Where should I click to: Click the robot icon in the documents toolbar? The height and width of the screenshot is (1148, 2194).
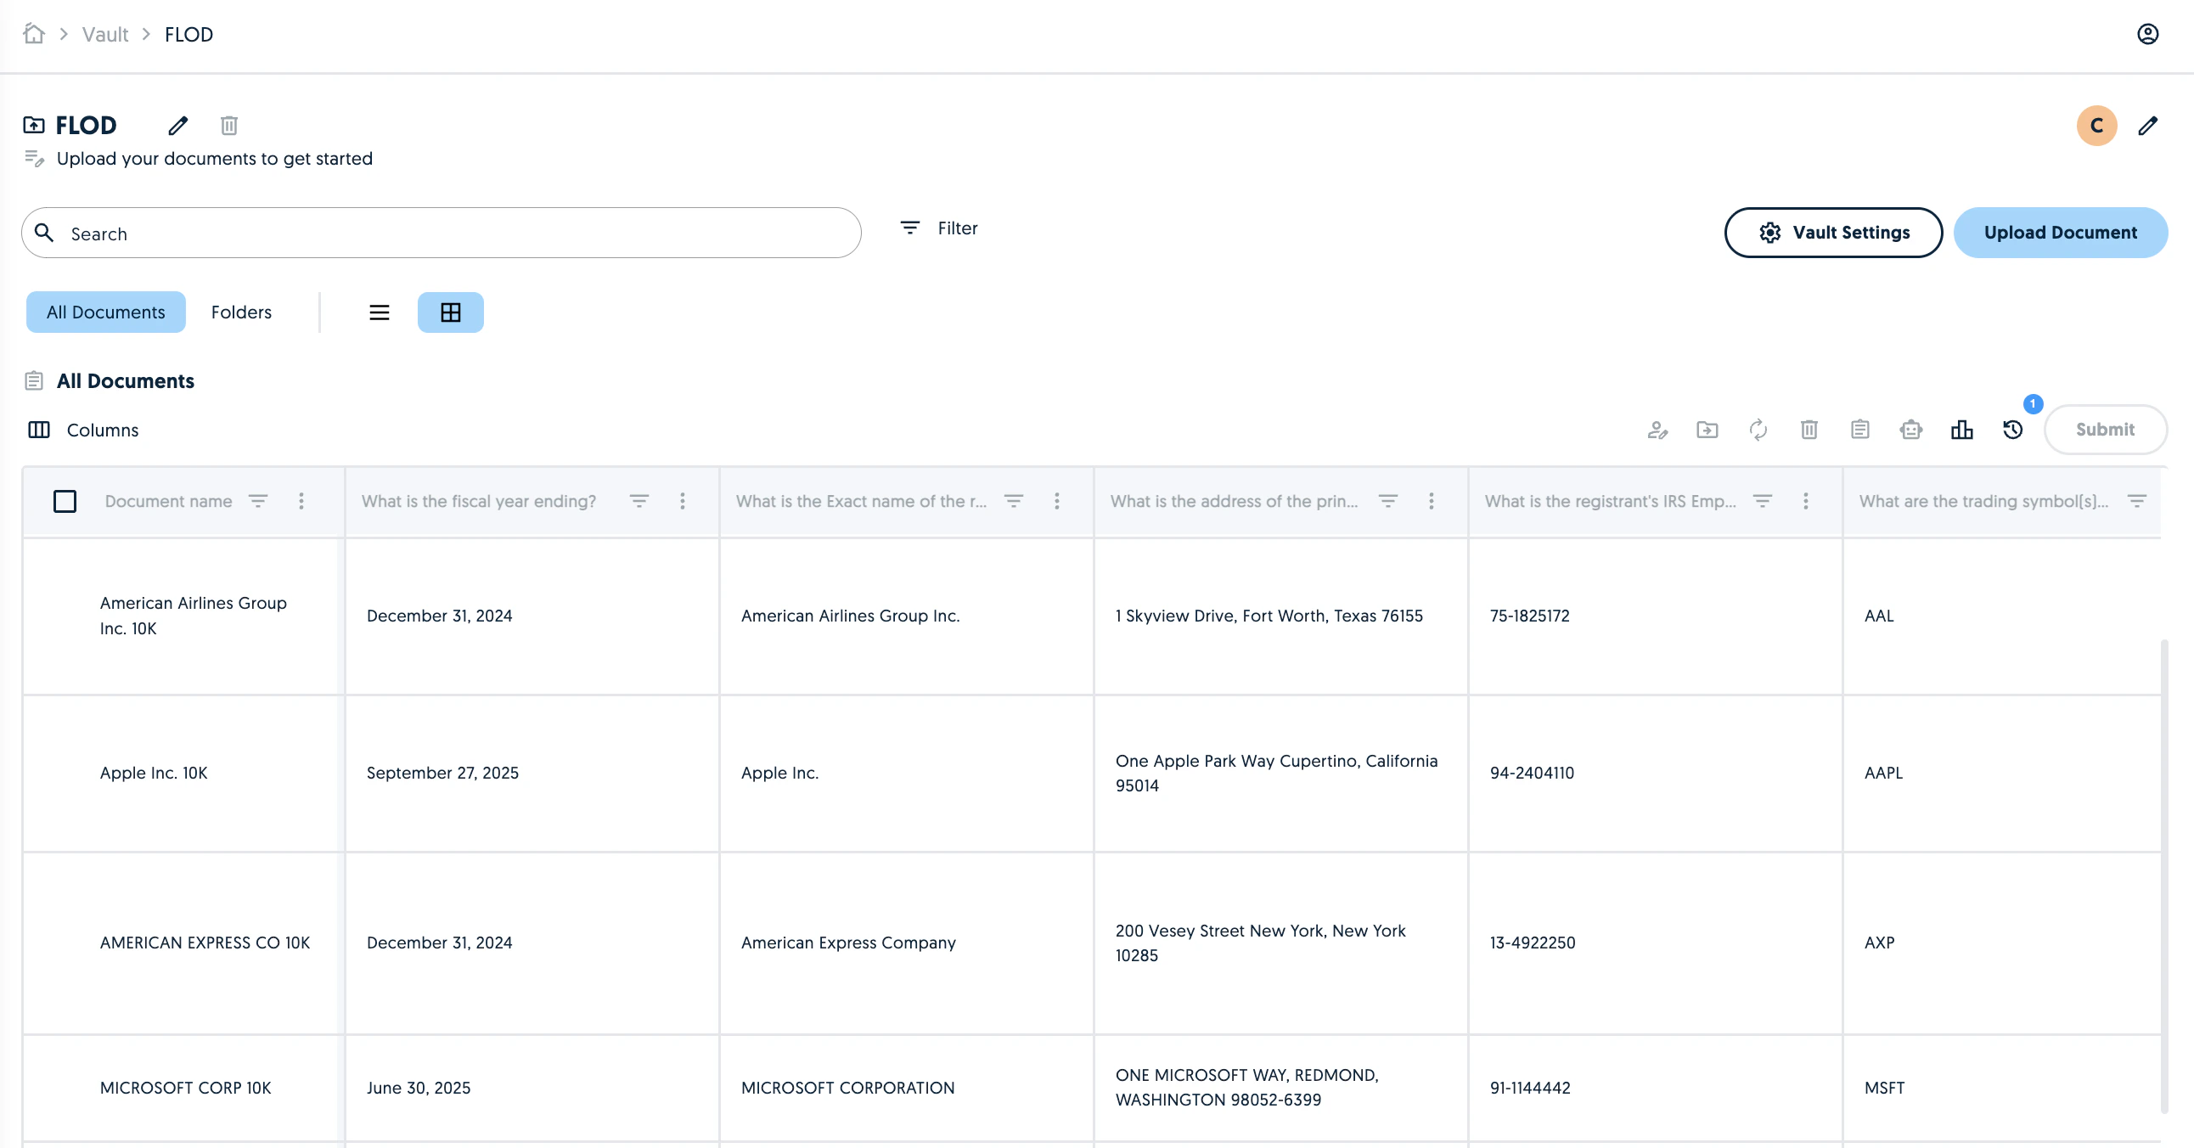(1910, 430)
